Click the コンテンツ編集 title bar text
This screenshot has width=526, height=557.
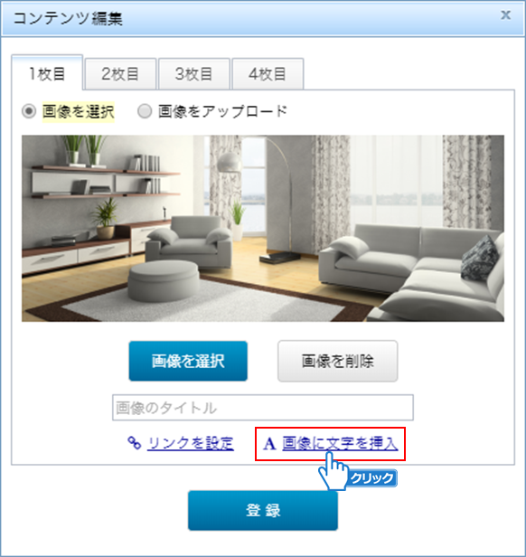click(68, 18)
